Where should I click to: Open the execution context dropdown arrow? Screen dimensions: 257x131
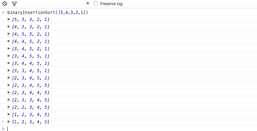point(88,3)
